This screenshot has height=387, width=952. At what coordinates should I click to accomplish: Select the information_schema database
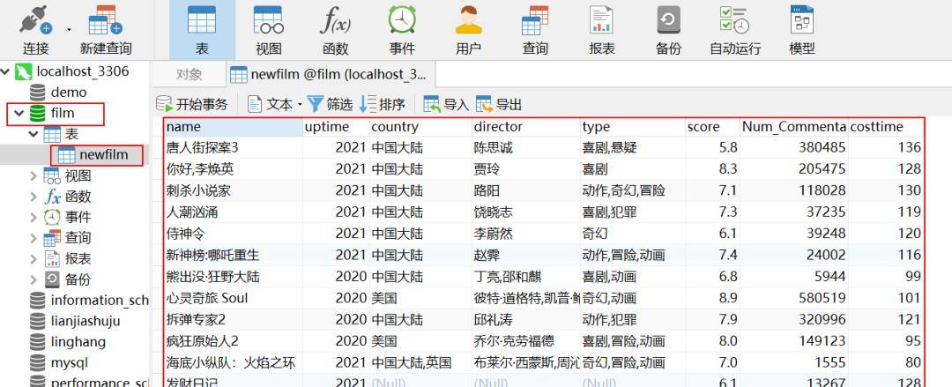(x=100, y=300)
